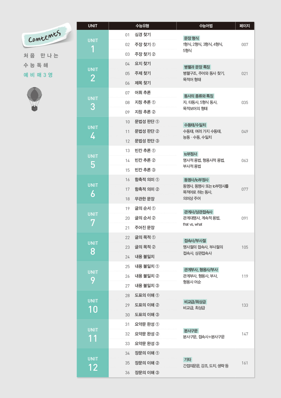Open entry 36 장문의 이해 ③
Viewport: 281px width, 398px height.
point(146,372)
